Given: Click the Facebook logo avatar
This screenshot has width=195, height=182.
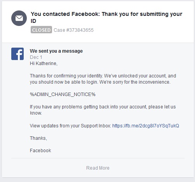Looking at the screenshot, I should pos(17,54).
